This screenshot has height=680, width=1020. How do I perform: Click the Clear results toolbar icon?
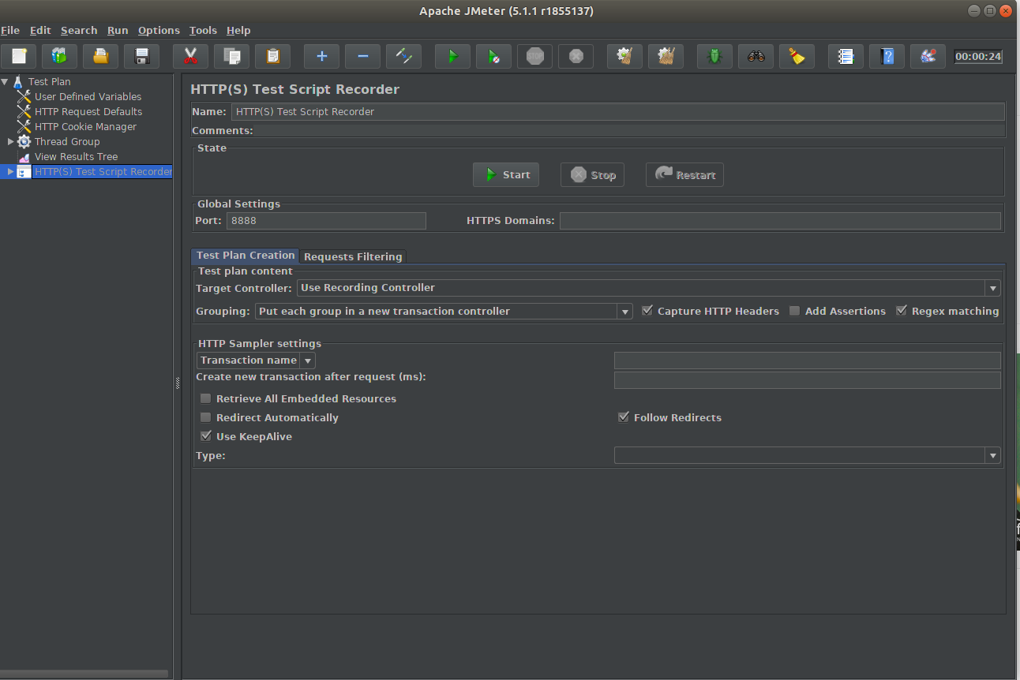tap(624, 56)
